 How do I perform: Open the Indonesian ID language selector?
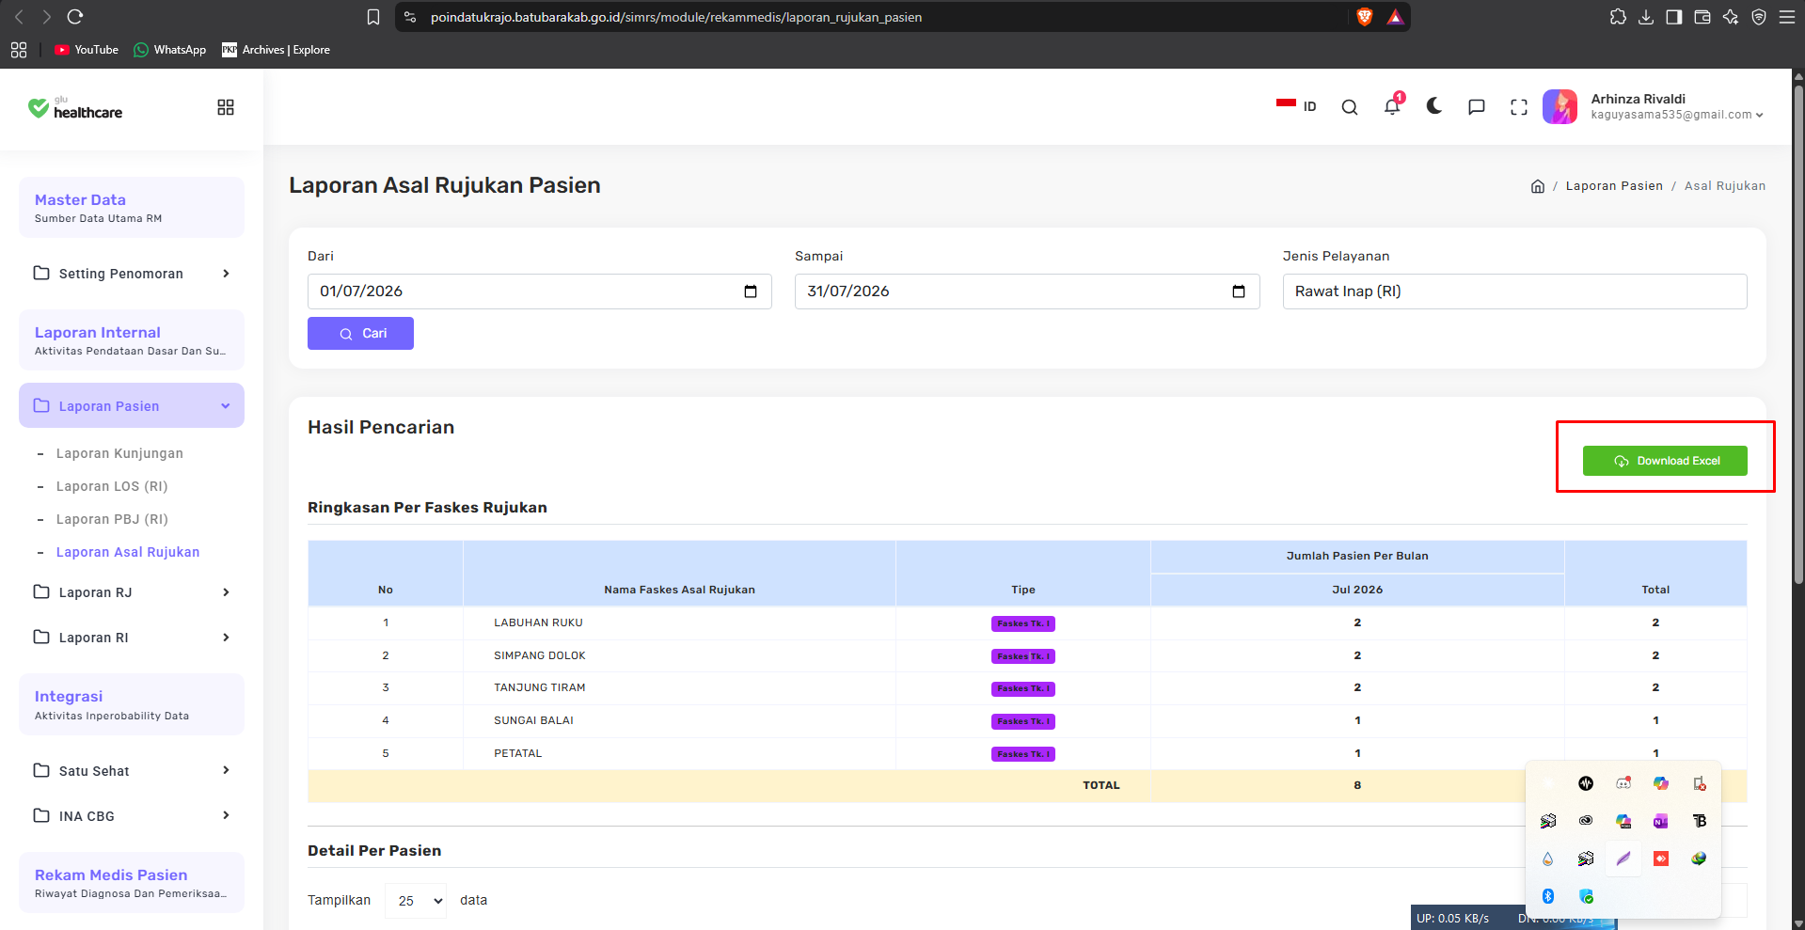(x=1296, y=106)
